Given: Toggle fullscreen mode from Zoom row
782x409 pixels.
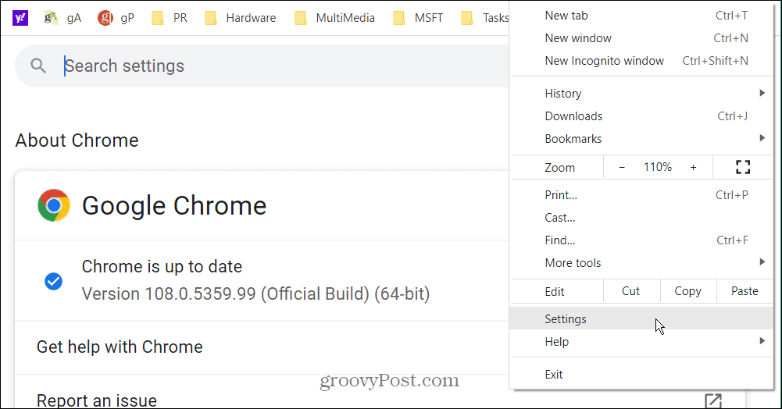Looking at the screenshot, I should pos(743,167).
